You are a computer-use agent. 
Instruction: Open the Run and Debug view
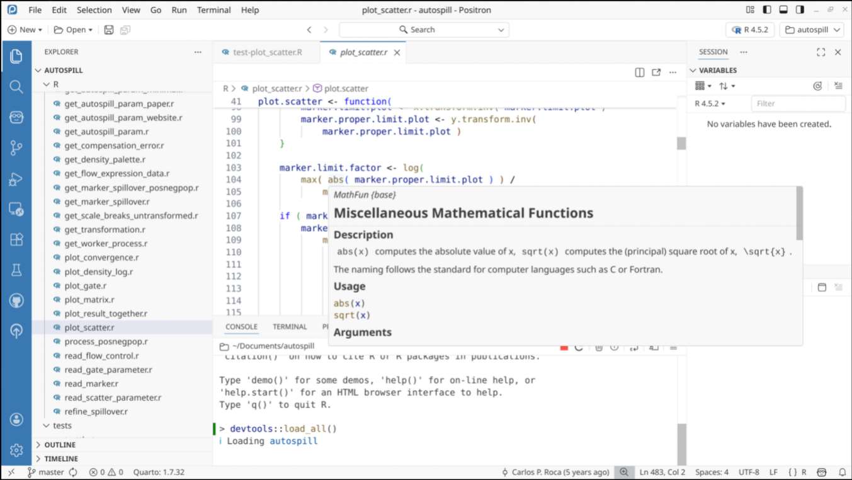click(x=16, y=179)
